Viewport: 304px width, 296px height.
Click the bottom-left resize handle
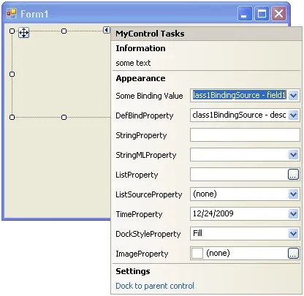pyautogui.click(x=12, y=117)
